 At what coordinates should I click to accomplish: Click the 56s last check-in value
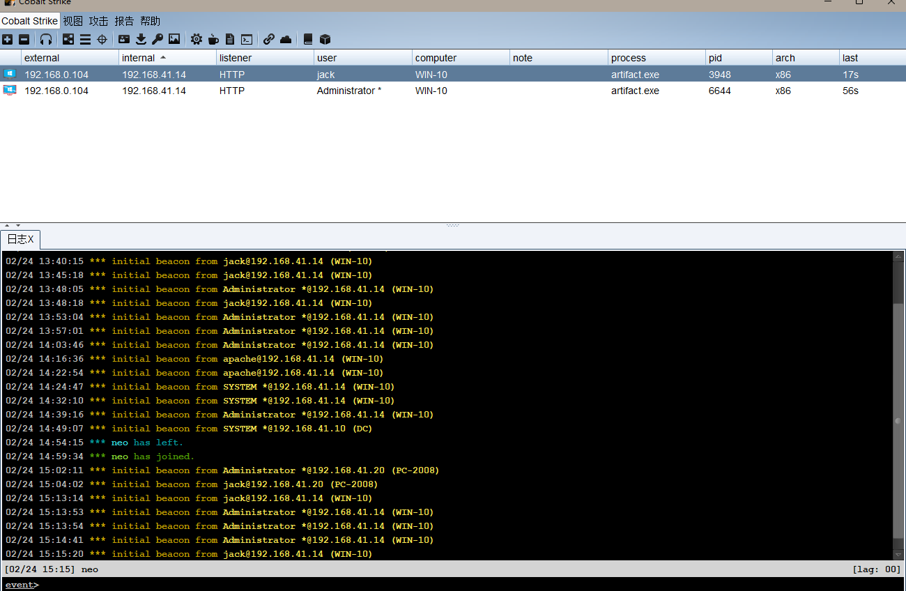tap(850, 90)
